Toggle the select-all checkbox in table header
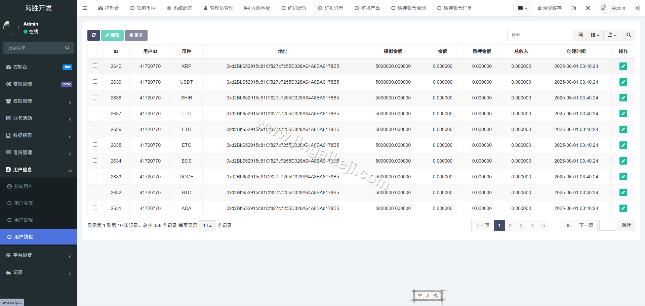Viewport: 645px width, 306px height. (x=95, y=51)
